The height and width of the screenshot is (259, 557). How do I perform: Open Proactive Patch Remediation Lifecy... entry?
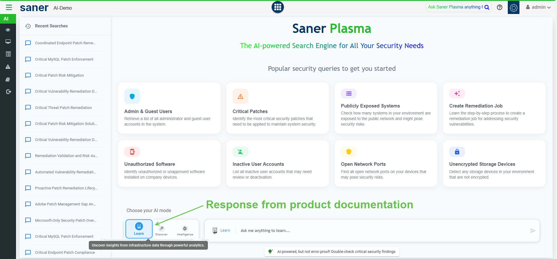tap(65, 188)
